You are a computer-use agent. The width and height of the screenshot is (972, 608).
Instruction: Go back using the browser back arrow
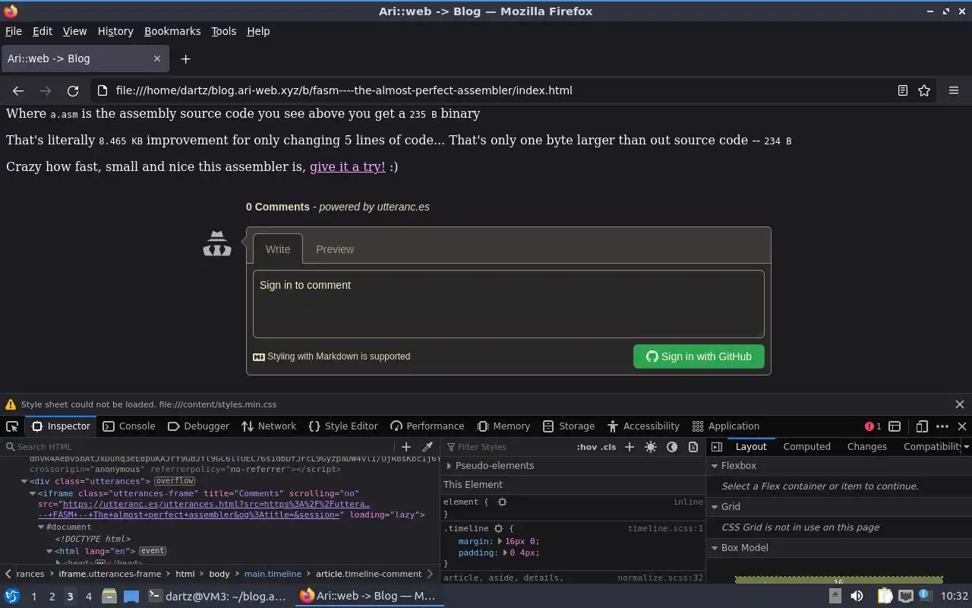click(18, 90)
